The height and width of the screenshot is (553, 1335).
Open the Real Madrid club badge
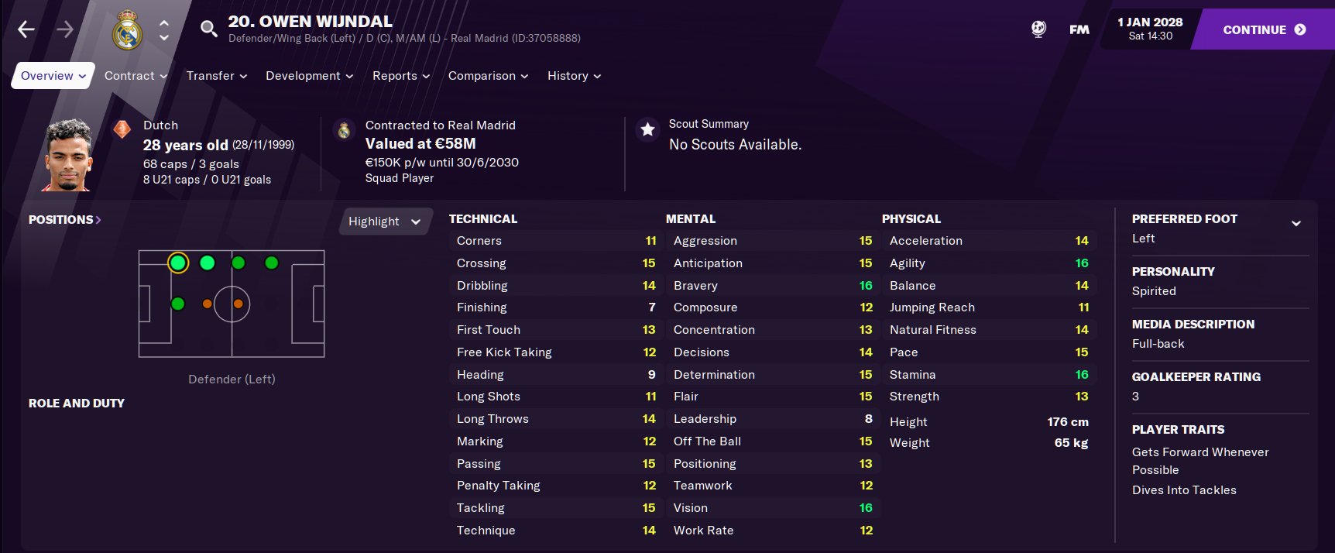(x=127, y=31)
